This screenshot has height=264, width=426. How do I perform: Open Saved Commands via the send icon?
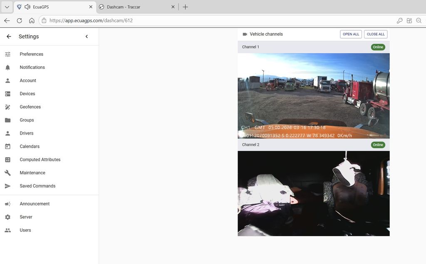pos(8,186)
